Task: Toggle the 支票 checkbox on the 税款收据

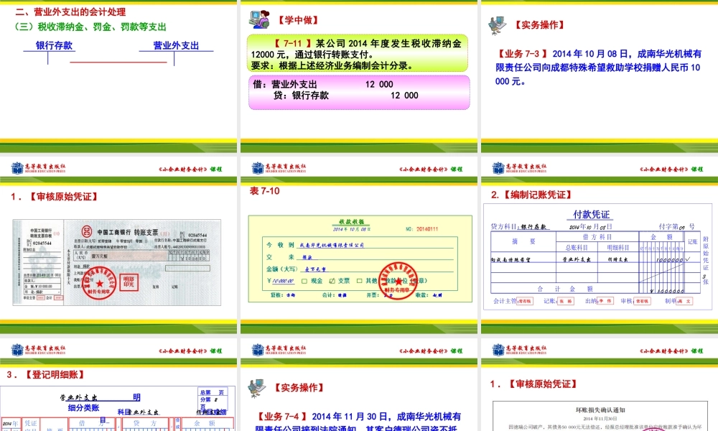Action: coord(332,279)
